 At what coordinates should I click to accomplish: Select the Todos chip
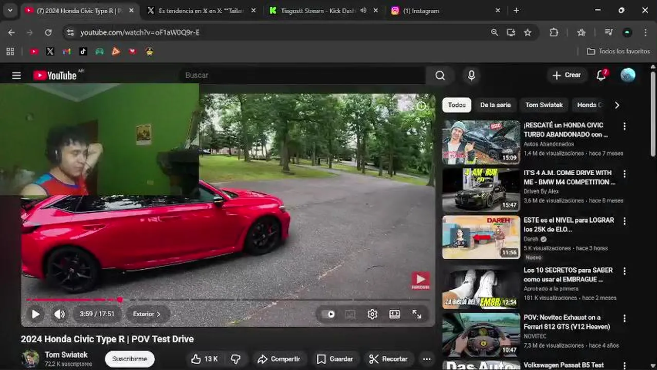pos(457,105)
